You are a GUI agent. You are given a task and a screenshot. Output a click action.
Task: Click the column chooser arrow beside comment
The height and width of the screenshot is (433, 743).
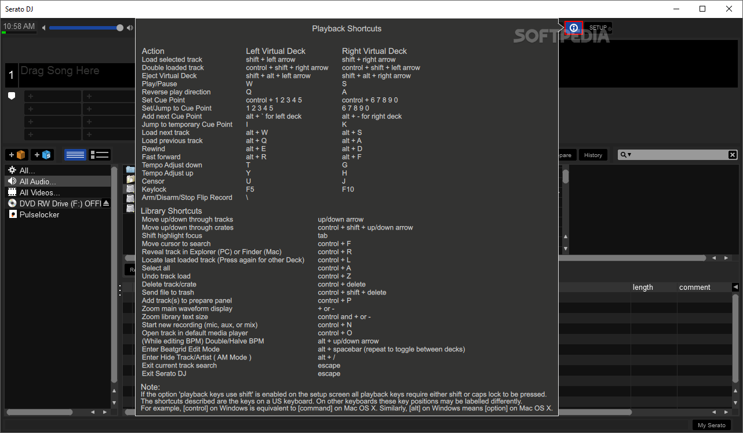point(735,287)
